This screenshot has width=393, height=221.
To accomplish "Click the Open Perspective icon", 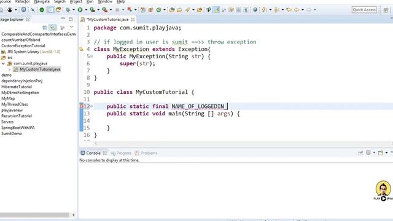I will click(x=386, y=10).
